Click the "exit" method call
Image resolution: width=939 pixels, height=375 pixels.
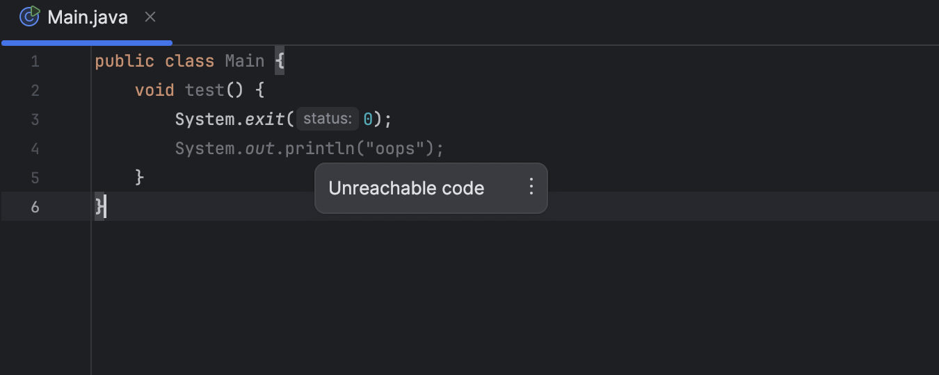click(x=264, y=119)
